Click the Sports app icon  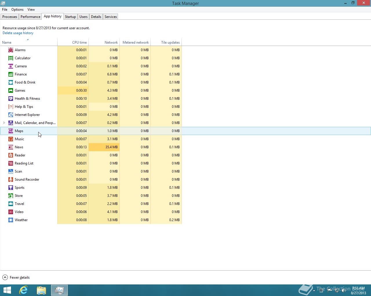(x=11, y=188)
